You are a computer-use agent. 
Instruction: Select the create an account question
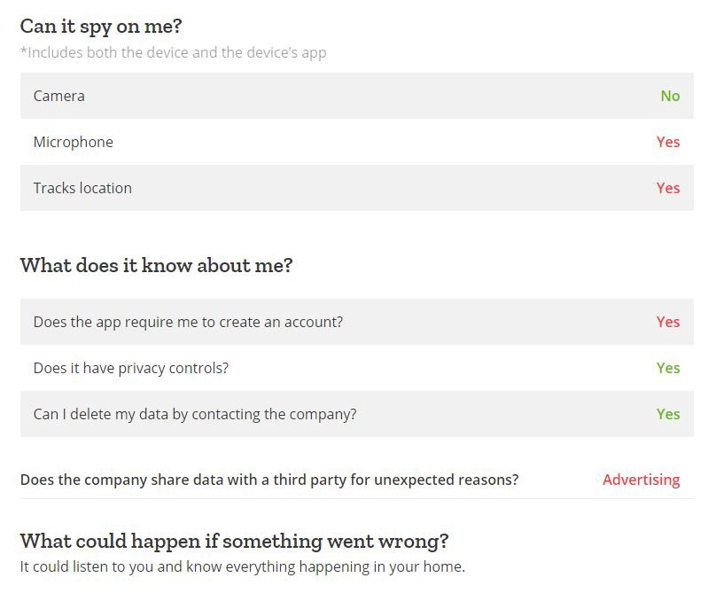click(188, 322)
